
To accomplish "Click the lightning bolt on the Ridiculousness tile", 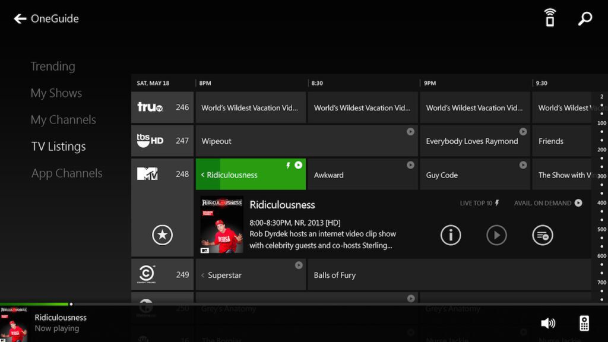I will tap(288, 166).
